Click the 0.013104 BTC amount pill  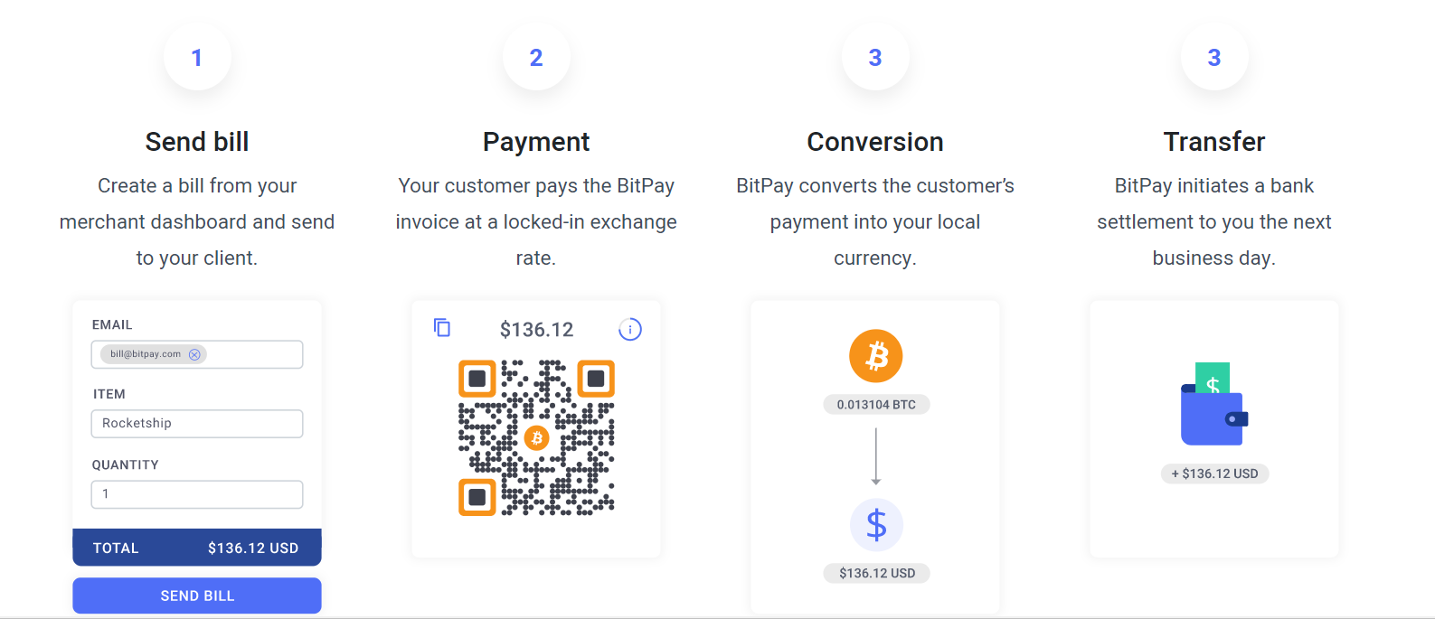tap(876, 405)
